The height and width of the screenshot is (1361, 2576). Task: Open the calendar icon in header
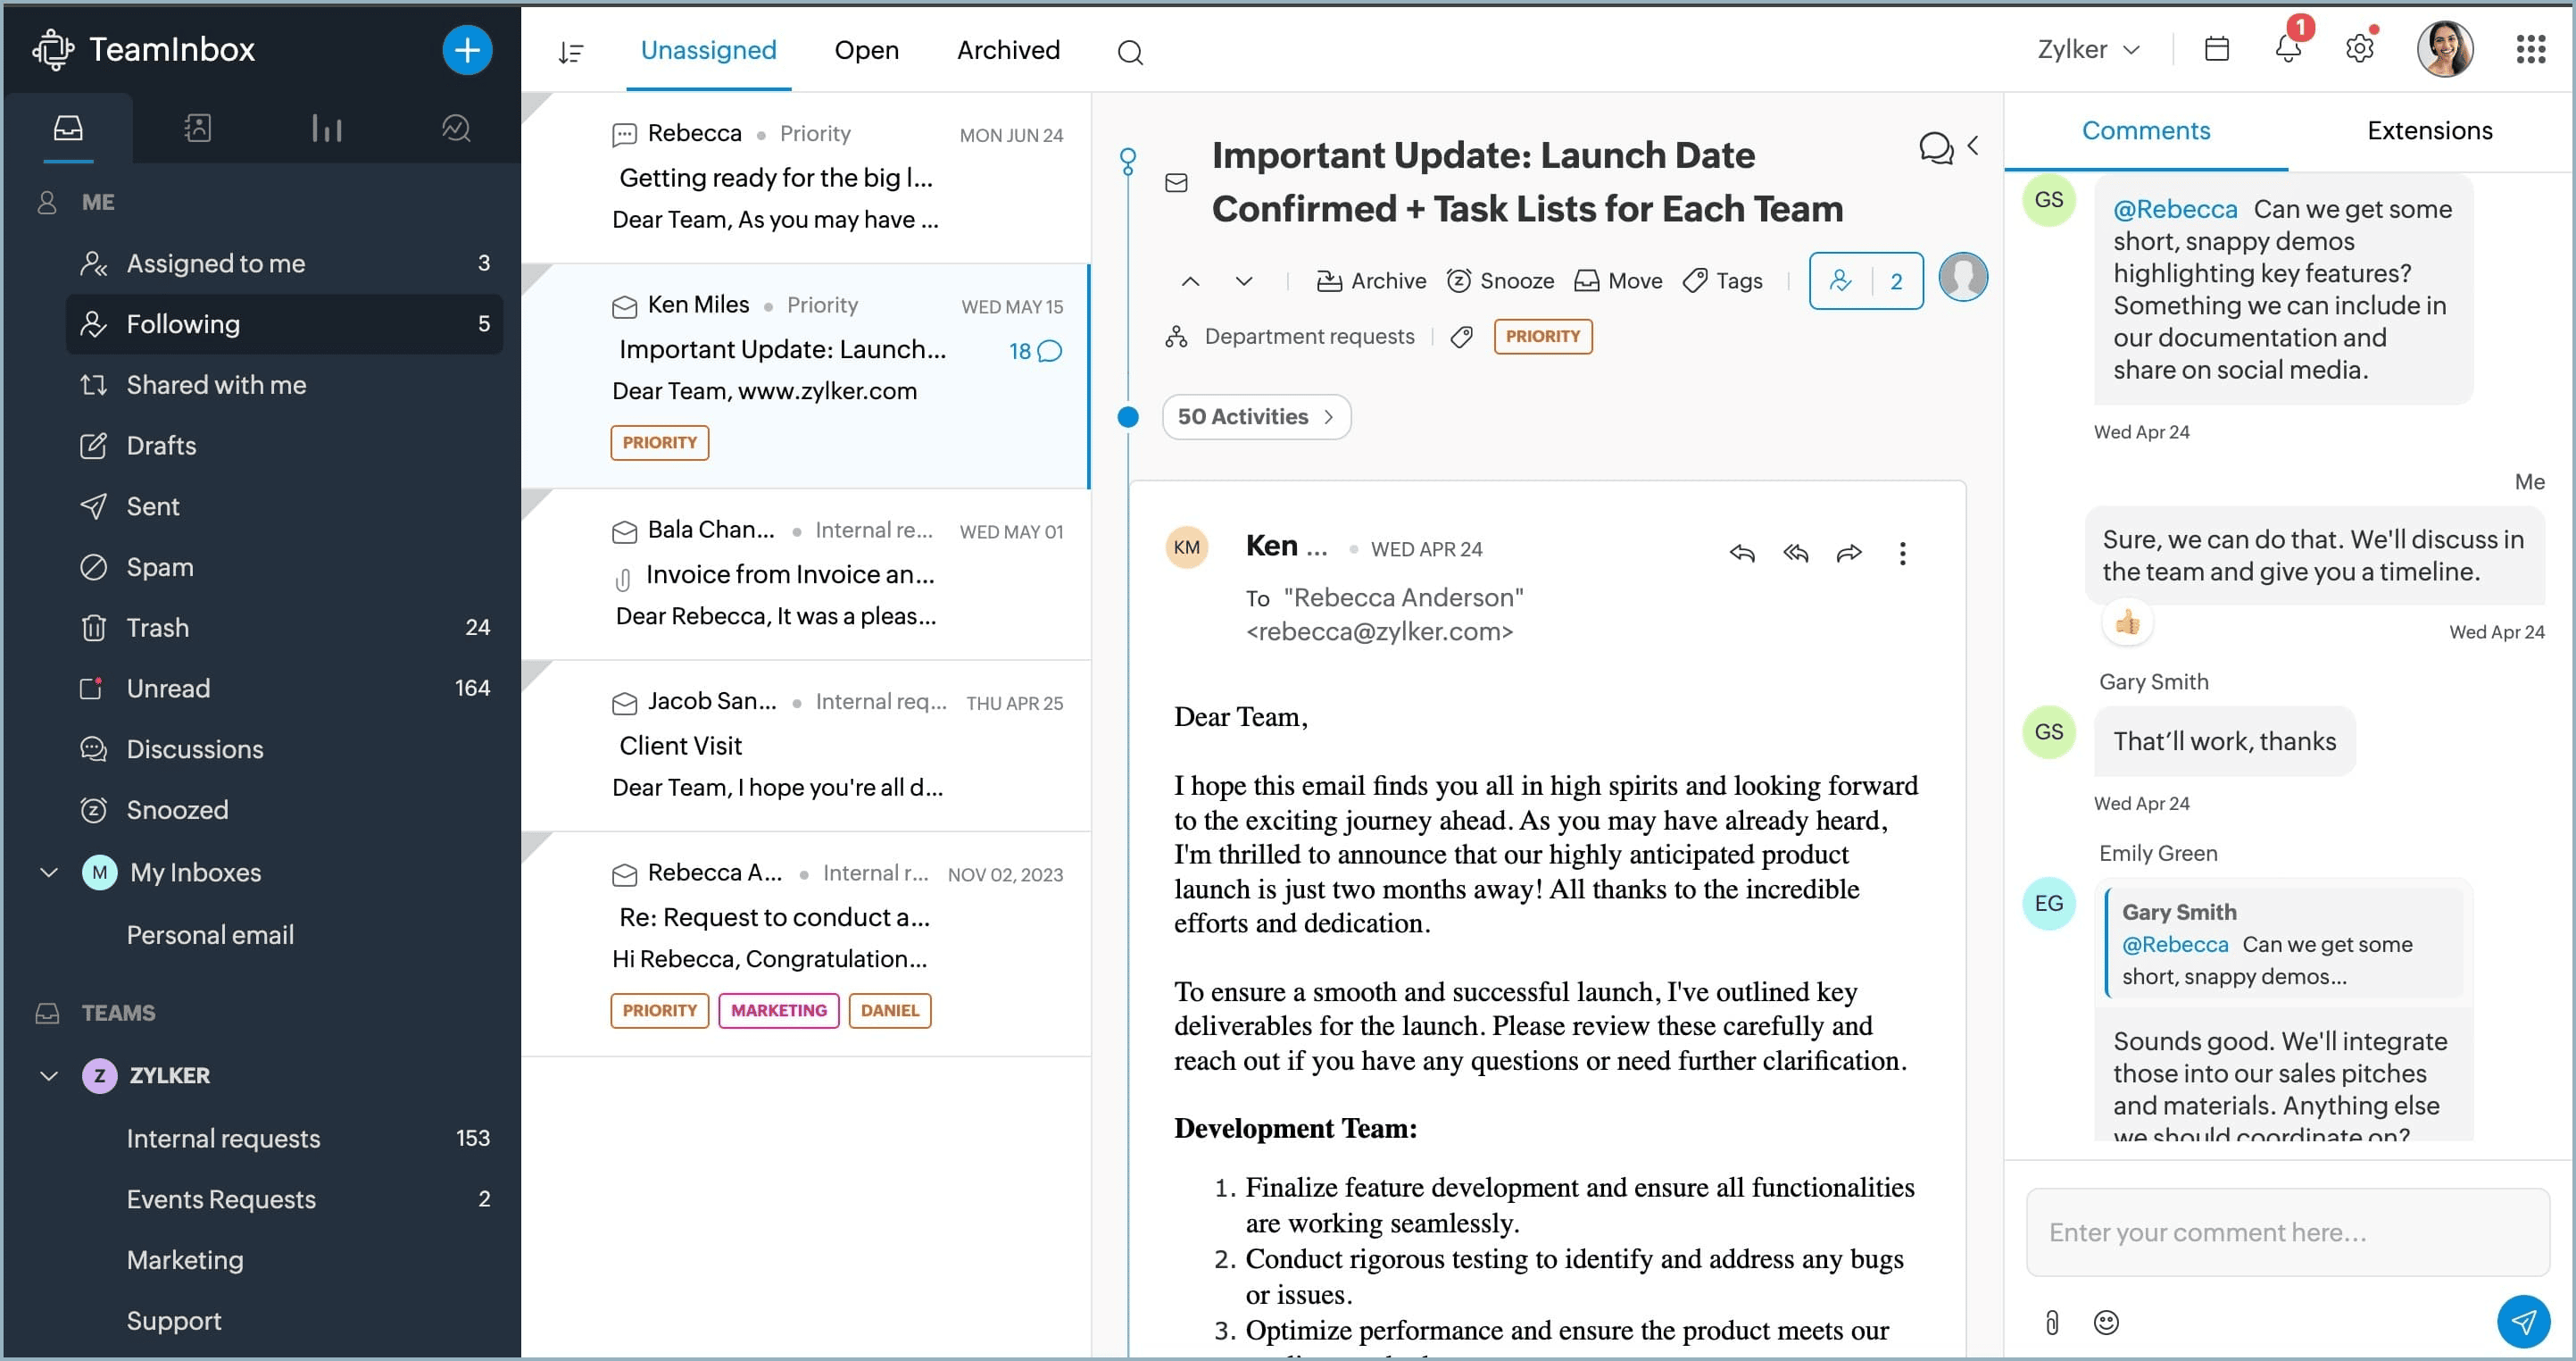2216,49
